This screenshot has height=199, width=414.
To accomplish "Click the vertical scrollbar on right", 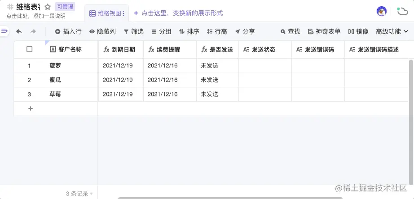I will pyautogui.click(x=411, y=122).
